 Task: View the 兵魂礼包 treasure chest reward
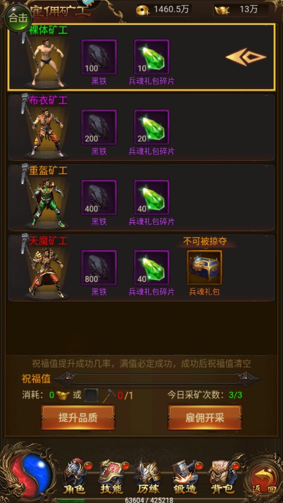(x=204, y=268)
